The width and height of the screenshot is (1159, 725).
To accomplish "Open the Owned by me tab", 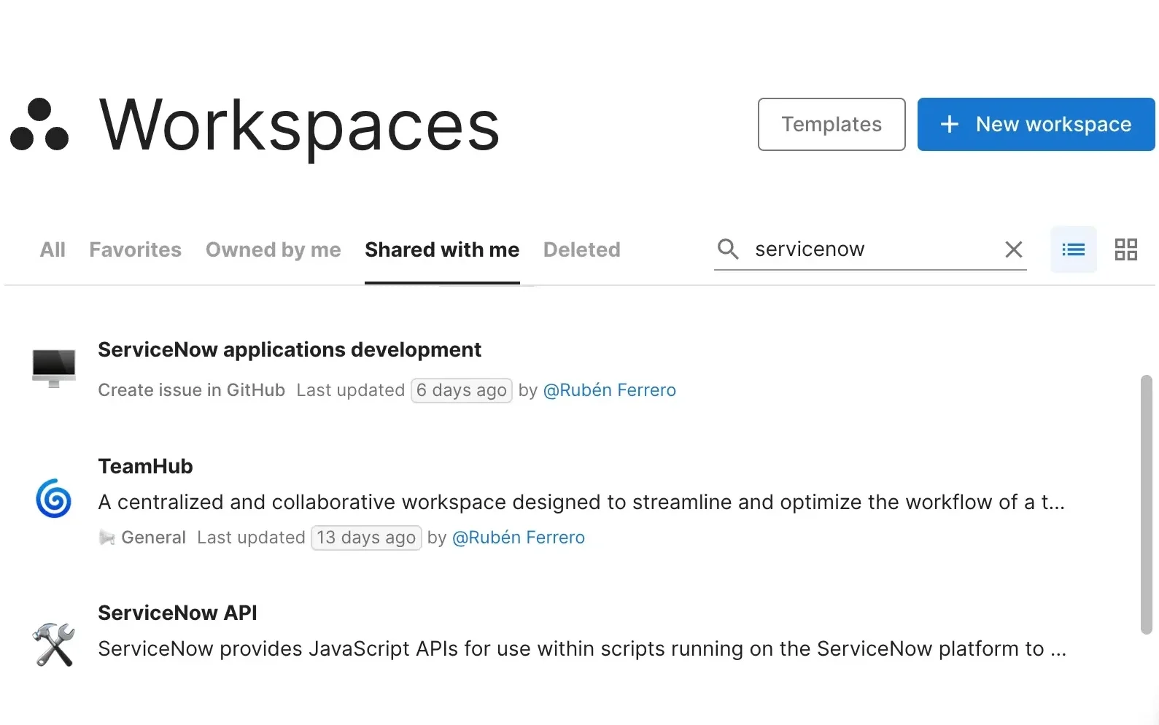I will pos(274,249).
